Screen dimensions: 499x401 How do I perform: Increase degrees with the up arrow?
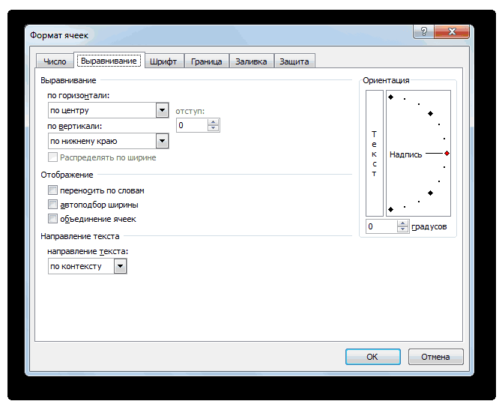402,223
